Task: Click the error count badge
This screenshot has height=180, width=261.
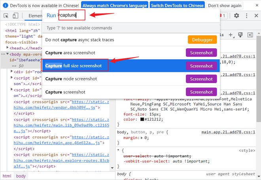Action: (x=223, y=16)
